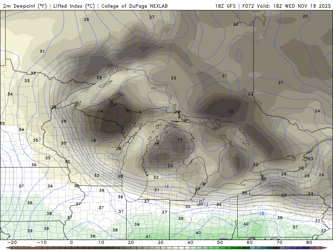333x250 pixels.
Task: Click the "F072 Valid: 18Z WED NOV 19 2025" text
Action: 286,6
